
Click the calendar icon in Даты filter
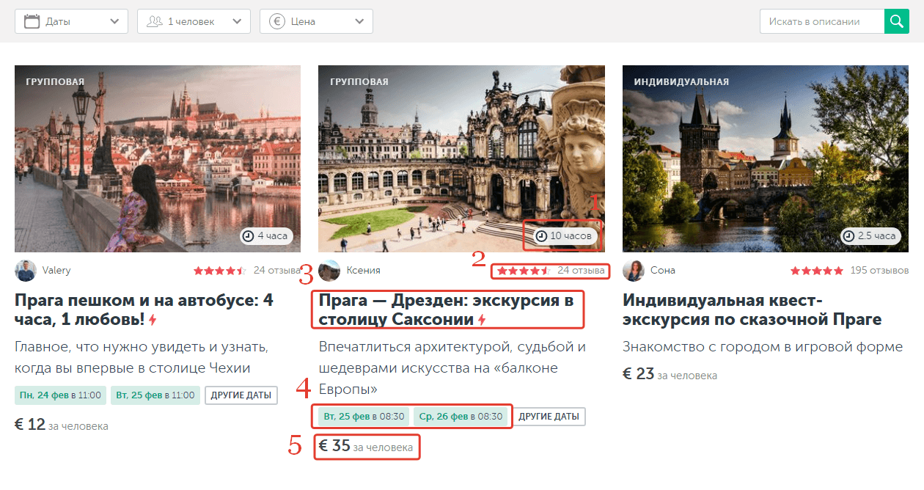click(32, 21)
